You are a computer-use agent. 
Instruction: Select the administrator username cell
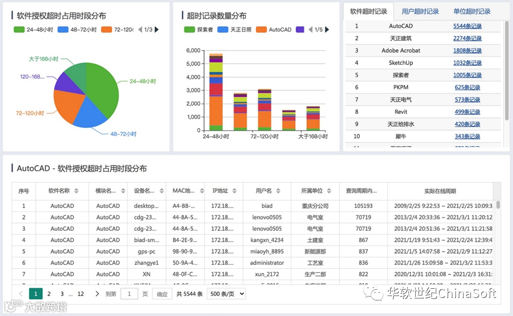(x=267, y=262)
